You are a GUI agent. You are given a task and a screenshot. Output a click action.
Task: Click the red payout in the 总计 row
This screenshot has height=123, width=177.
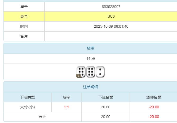[154, 117]
